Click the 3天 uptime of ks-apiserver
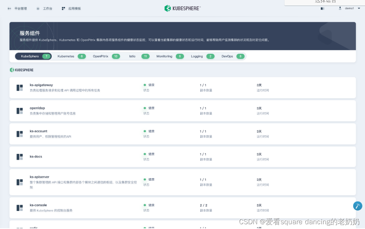Screen dimensions: 365x229 (x=259, y=180)
